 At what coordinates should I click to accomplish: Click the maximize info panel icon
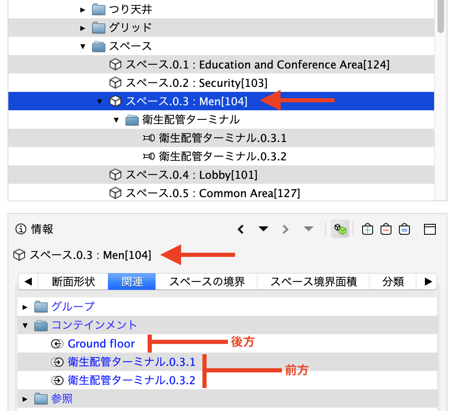[430, 229]
